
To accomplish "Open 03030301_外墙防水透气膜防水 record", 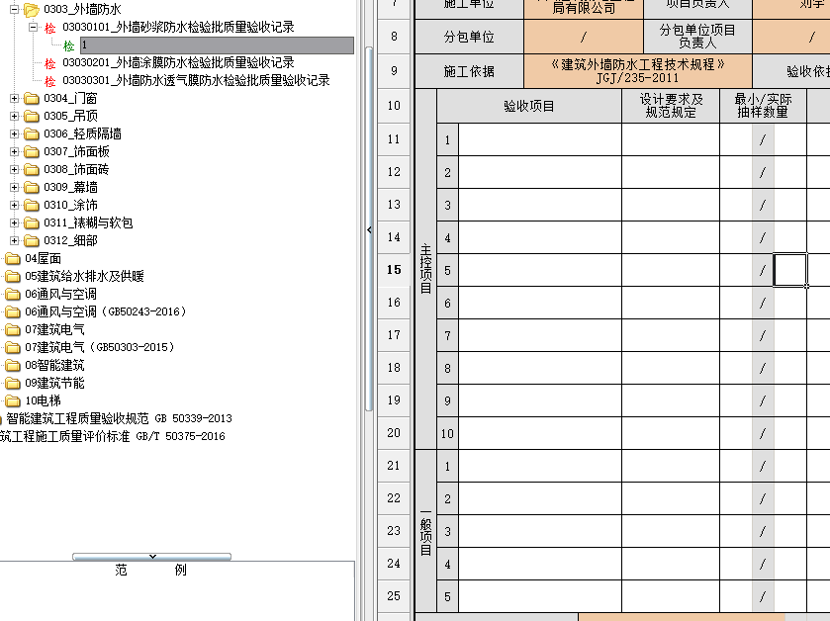I will click(196, 81).
